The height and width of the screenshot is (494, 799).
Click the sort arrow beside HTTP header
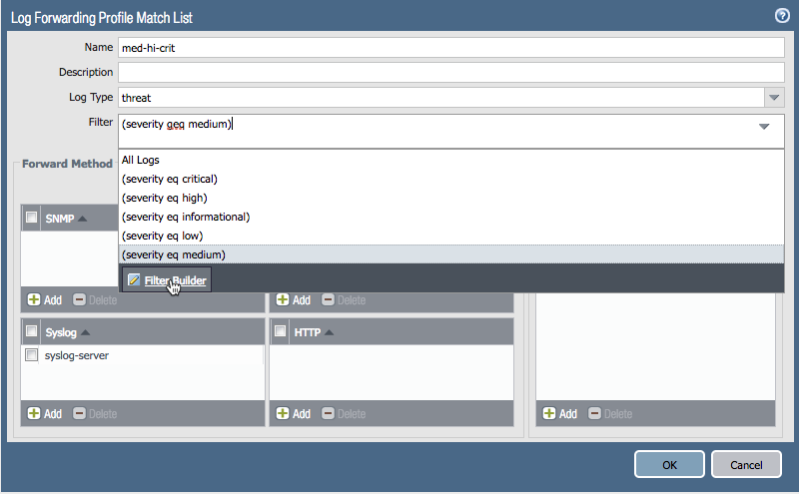point(330,332)
